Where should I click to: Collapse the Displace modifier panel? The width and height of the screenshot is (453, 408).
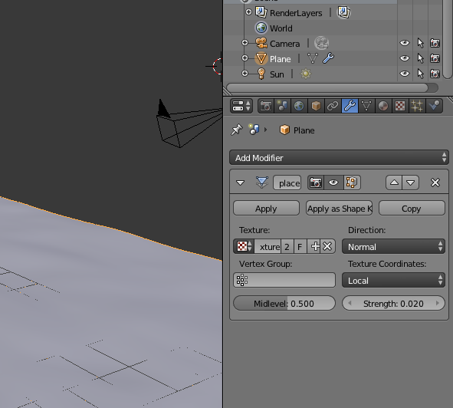pos(240,183)
